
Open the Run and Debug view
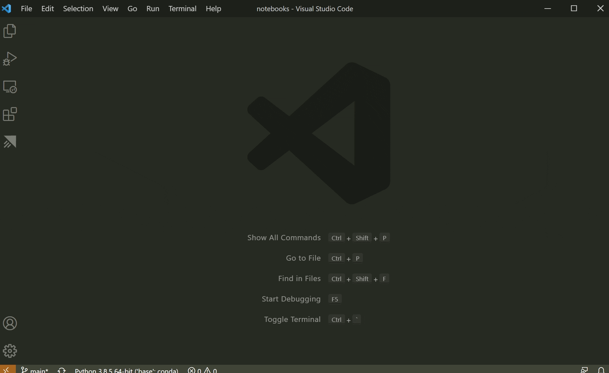click(x=10, y=59)
